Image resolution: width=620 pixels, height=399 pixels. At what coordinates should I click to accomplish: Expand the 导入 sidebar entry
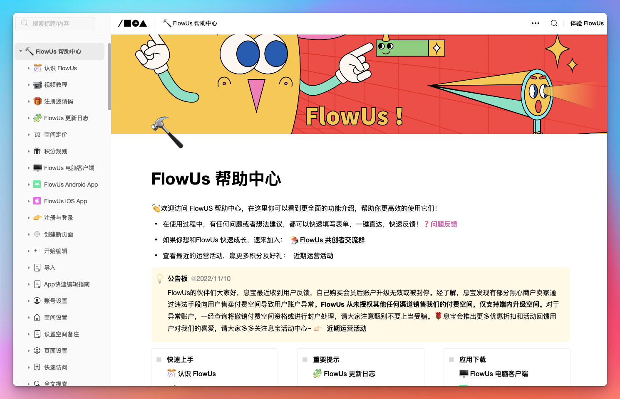click(27, 267)
